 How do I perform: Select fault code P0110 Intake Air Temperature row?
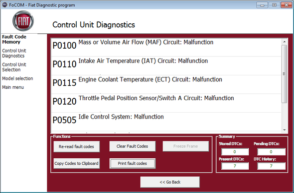tap(166, 65)
